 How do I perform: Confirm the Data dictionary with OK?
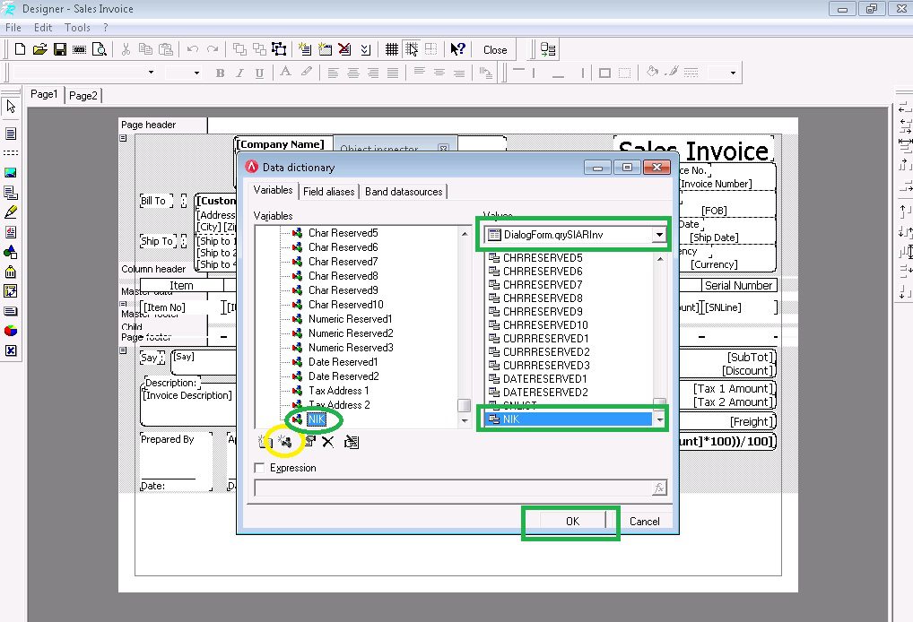click(570, 521)
